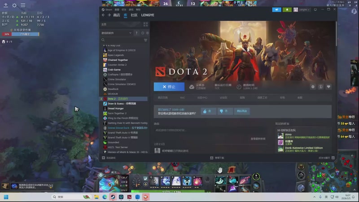Open Dota 2 hamburger menu icon
The width and height of the screenshot is (359, 202).
pyautogui.click(x=23, y=5)
